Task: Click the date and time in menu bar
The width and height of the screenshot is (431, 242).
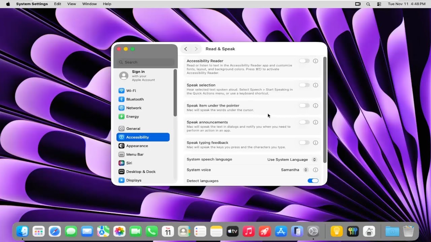Action: click(x=407, y=4)
